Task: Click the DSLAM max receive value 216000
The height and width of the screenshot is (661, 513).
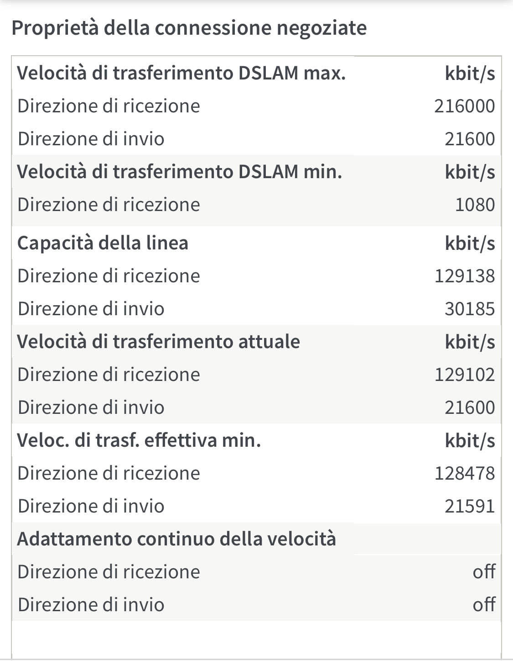Action: (x=464, y=106)
